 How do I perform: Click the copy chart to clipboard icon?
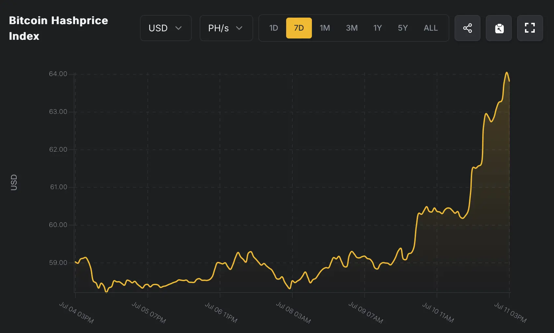[499, 28]
